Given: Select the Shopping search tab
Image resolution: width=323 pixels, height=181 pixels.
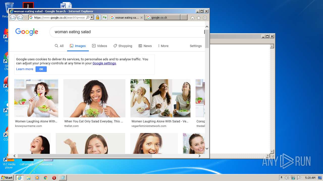Looking at the screenshot, I should tap(123, 46).
